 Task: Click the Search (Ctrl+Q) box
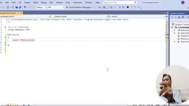coord(120,2)
